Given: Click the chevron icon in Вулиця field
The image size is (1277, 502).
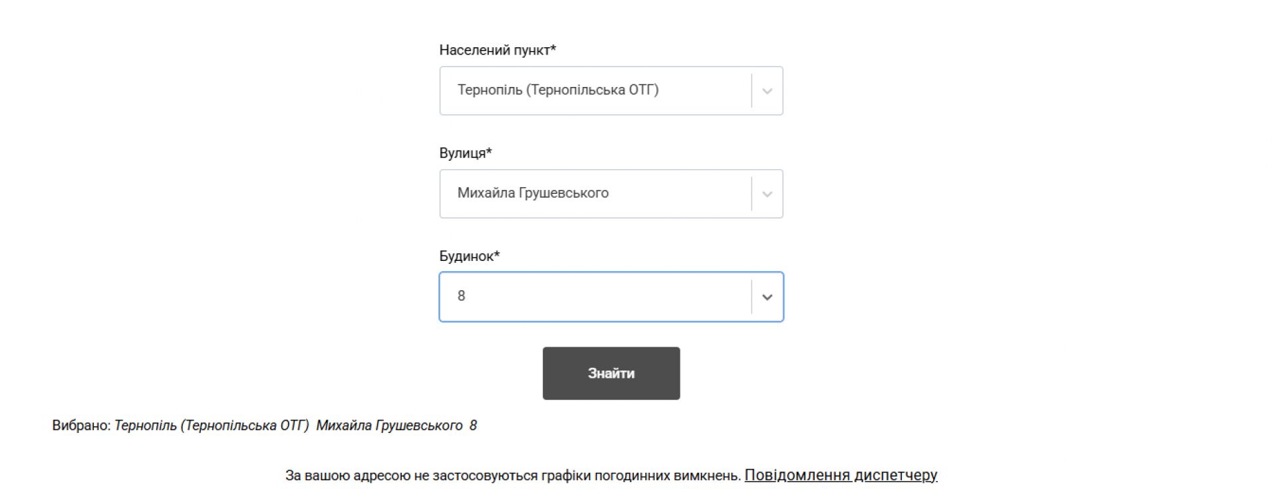Looking at the screenshot, I should tap(767, 194).
